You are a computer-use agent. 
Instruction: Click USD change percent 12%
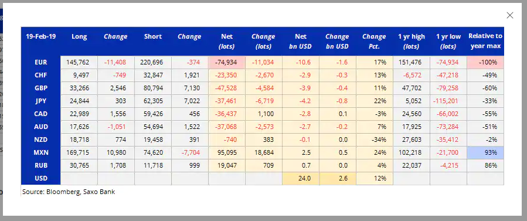click(x=374, y=178)
